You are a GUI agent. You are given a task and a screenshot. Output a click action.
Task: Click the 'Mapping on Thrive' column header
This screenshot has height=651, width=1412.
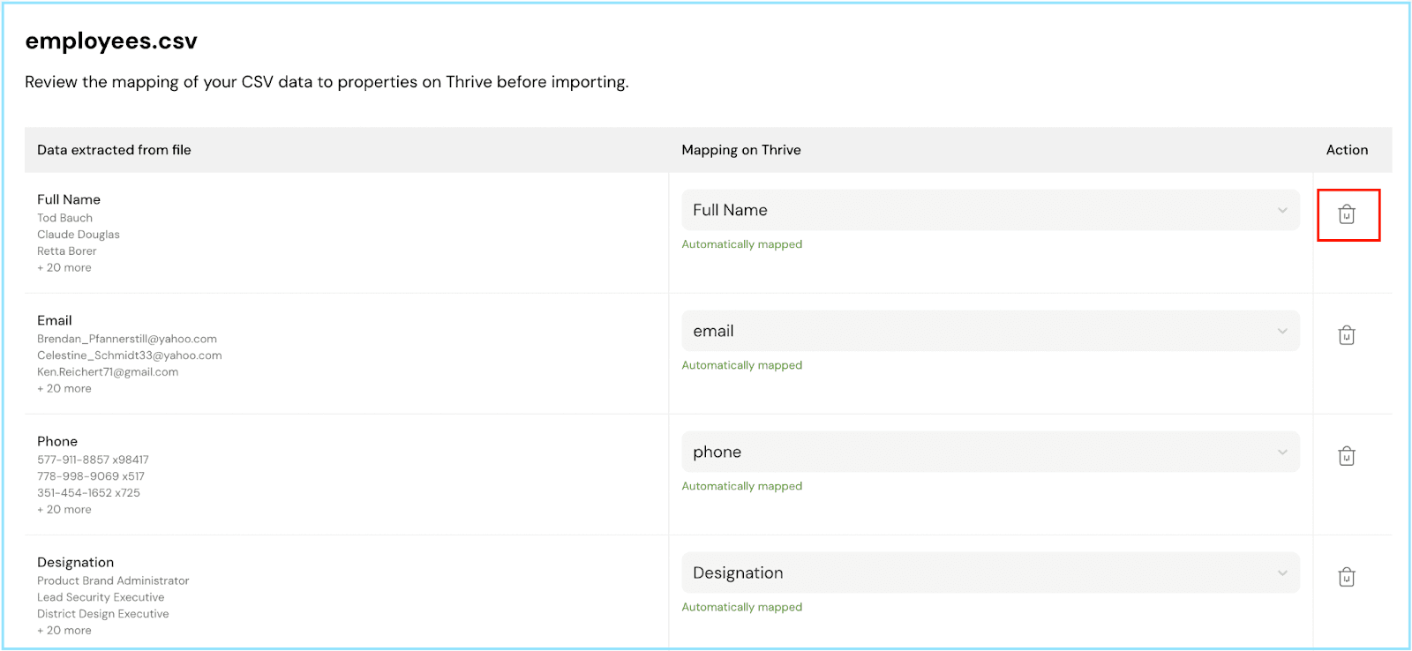pos(741,150)
